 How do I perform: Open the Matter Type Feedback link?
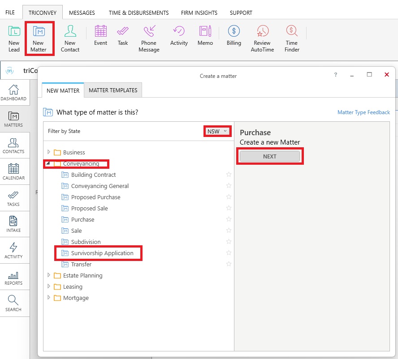tap(363, 112)
